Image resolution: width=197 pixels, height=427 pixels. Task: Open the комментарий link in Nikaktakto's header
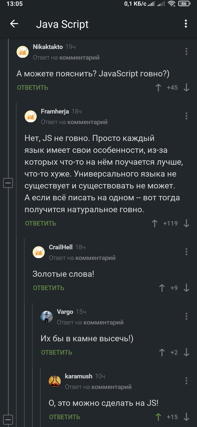(80, 57)
